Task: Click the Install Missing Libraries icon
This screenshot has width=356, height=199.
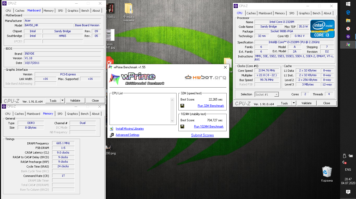Action: click(x=112, y=129)
